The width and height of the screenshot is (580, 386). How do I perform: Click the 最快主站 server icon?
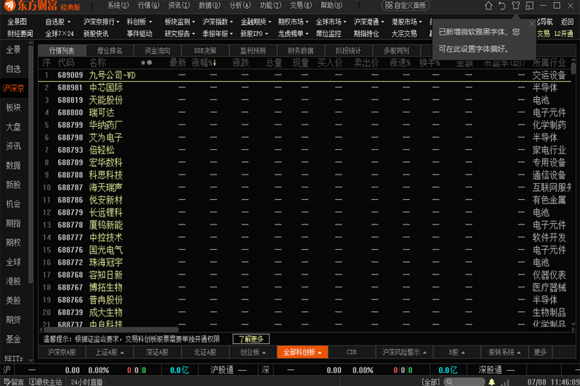click(45, 382)
